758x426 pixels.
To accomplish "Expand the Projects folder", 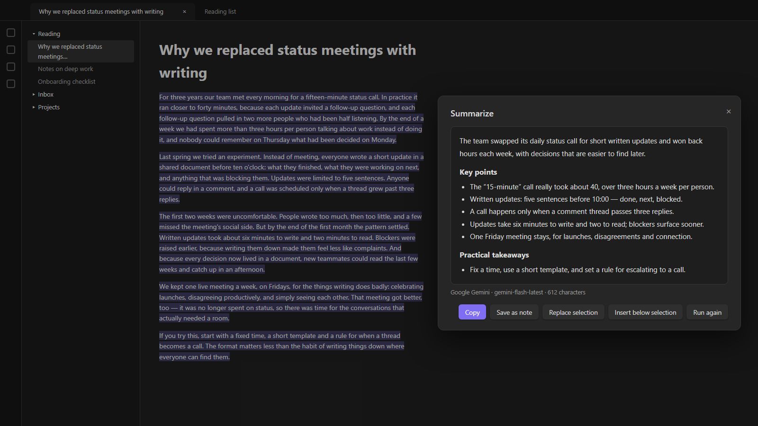I will tap(34, 107).
